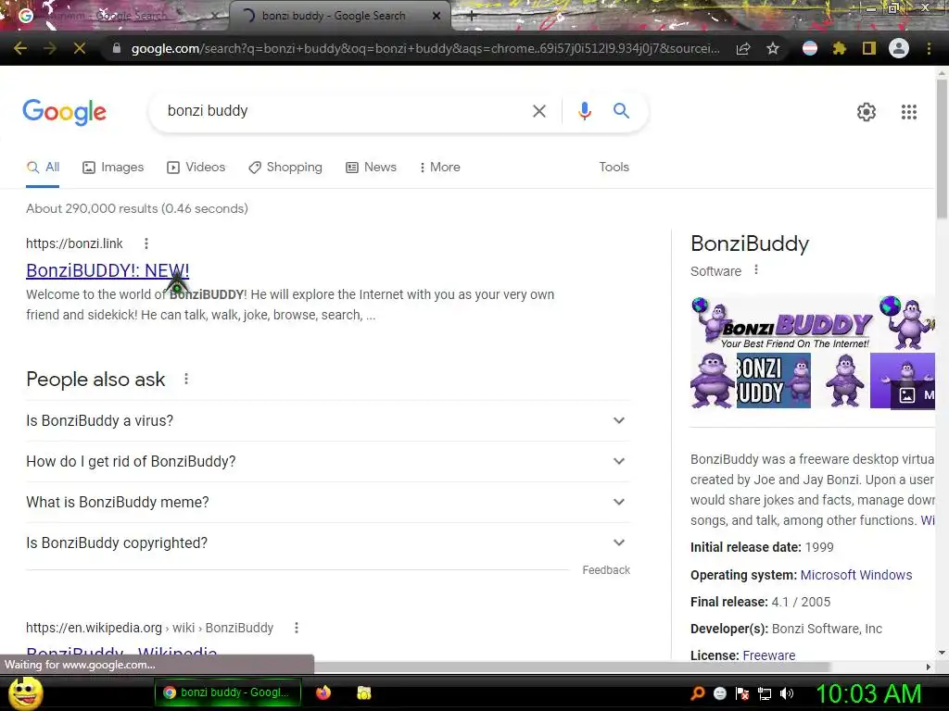The image size is (949, 711).
Task: Go back with the browser back arrow
Action: (20, 48)
